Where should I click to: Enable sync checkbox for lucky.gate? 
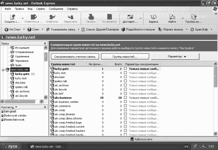pos(125,69)
